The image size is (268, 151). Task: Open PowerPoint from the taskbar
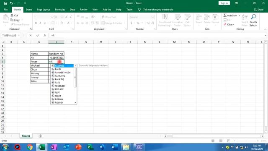pos(78,147)
